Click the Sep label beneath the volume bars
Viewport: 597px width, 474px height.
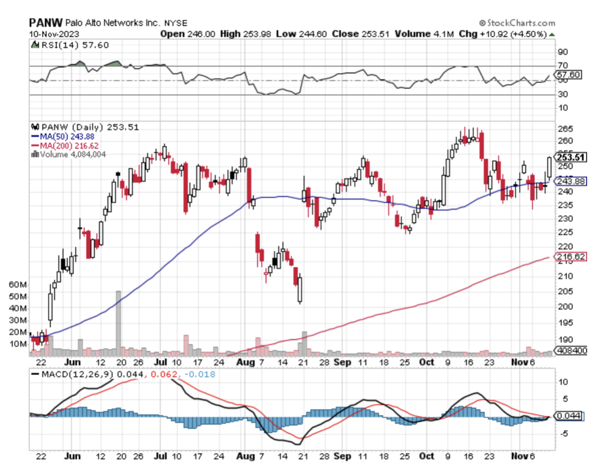coord(342,362)
